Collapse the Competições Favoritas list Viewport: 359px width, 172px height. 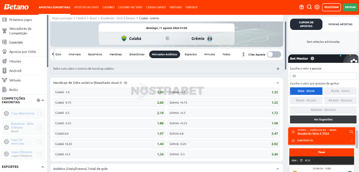tap(43, 100)
